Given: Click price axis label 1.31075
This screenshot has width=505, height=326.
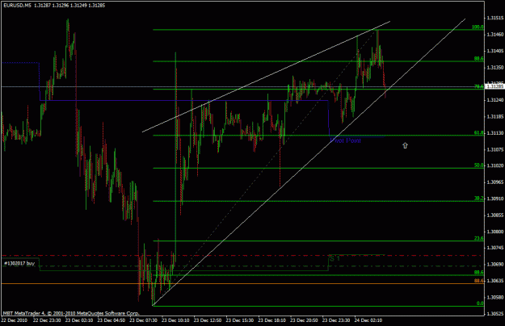Looking at the screenshot, I should (495, 149).
